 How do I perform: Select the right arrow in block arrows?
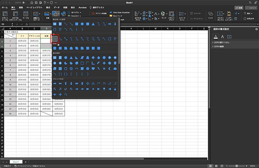coord(55,84)
